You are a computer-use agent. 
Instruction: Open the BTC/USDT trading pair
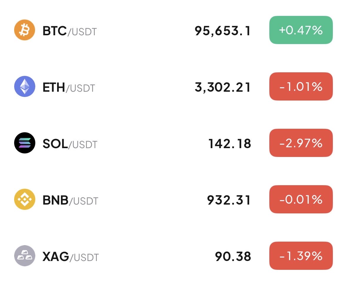pyautogui.click(x=69, y=31)
